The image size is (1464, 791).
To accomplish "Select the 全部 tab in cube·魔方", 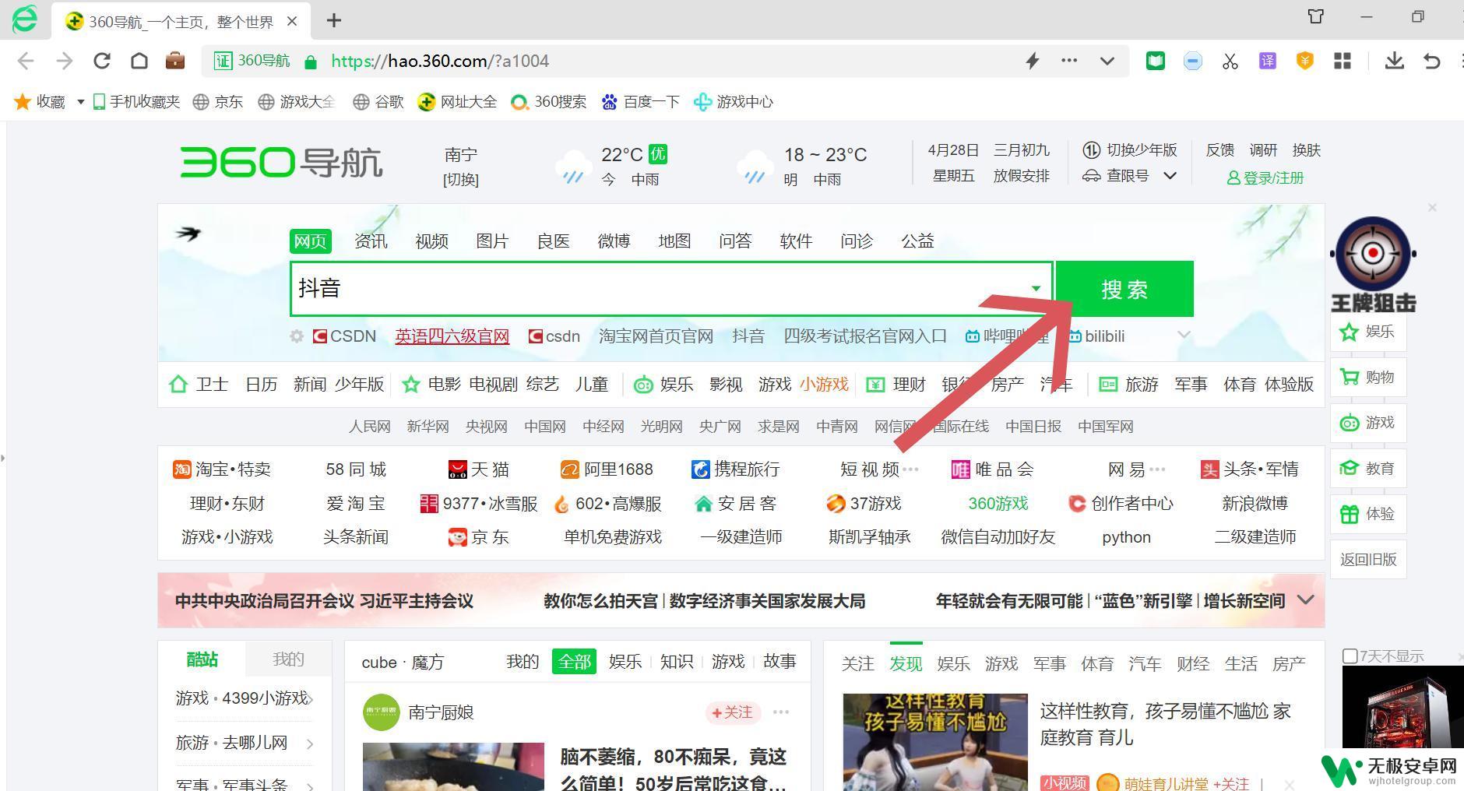I will (x=574, y=662).
